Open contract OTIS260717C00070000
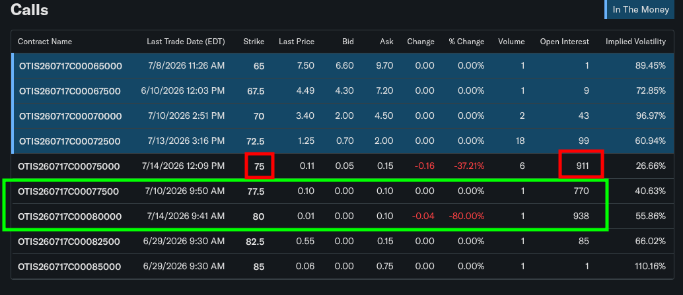This screenshot has width=683, height=295. [x=71, y=116]
